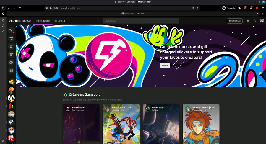This screenshot has height=144, width=266.
Task: Click the padlock site security icon
Action: click(x=51, y=8)
